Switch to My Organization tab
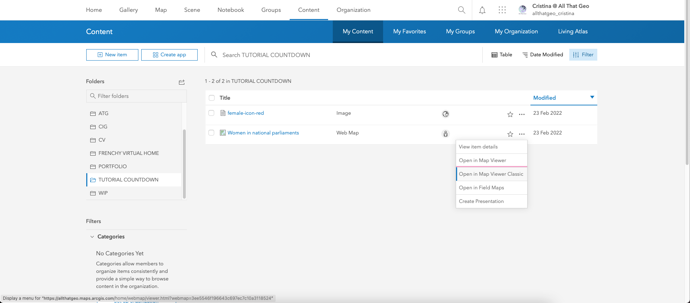Image resolution: width=690 pixels, height=303 pixels. tap(516, 32)
